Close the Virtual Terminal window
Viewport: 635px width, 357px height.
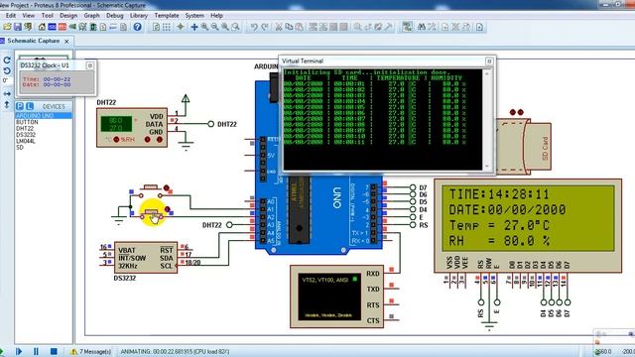tap(489, 61)
